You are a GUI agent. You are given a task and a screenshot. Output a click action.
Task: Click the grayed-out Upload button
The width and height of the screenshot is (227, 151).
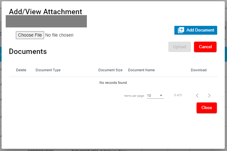click(179, 47)
